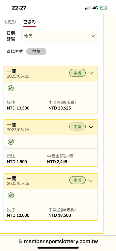The width and height of the screenshot is (116, 251).
Task: Click the 中獎 badge on the NTD 2,445 card
Action: [x=78, y=127]
